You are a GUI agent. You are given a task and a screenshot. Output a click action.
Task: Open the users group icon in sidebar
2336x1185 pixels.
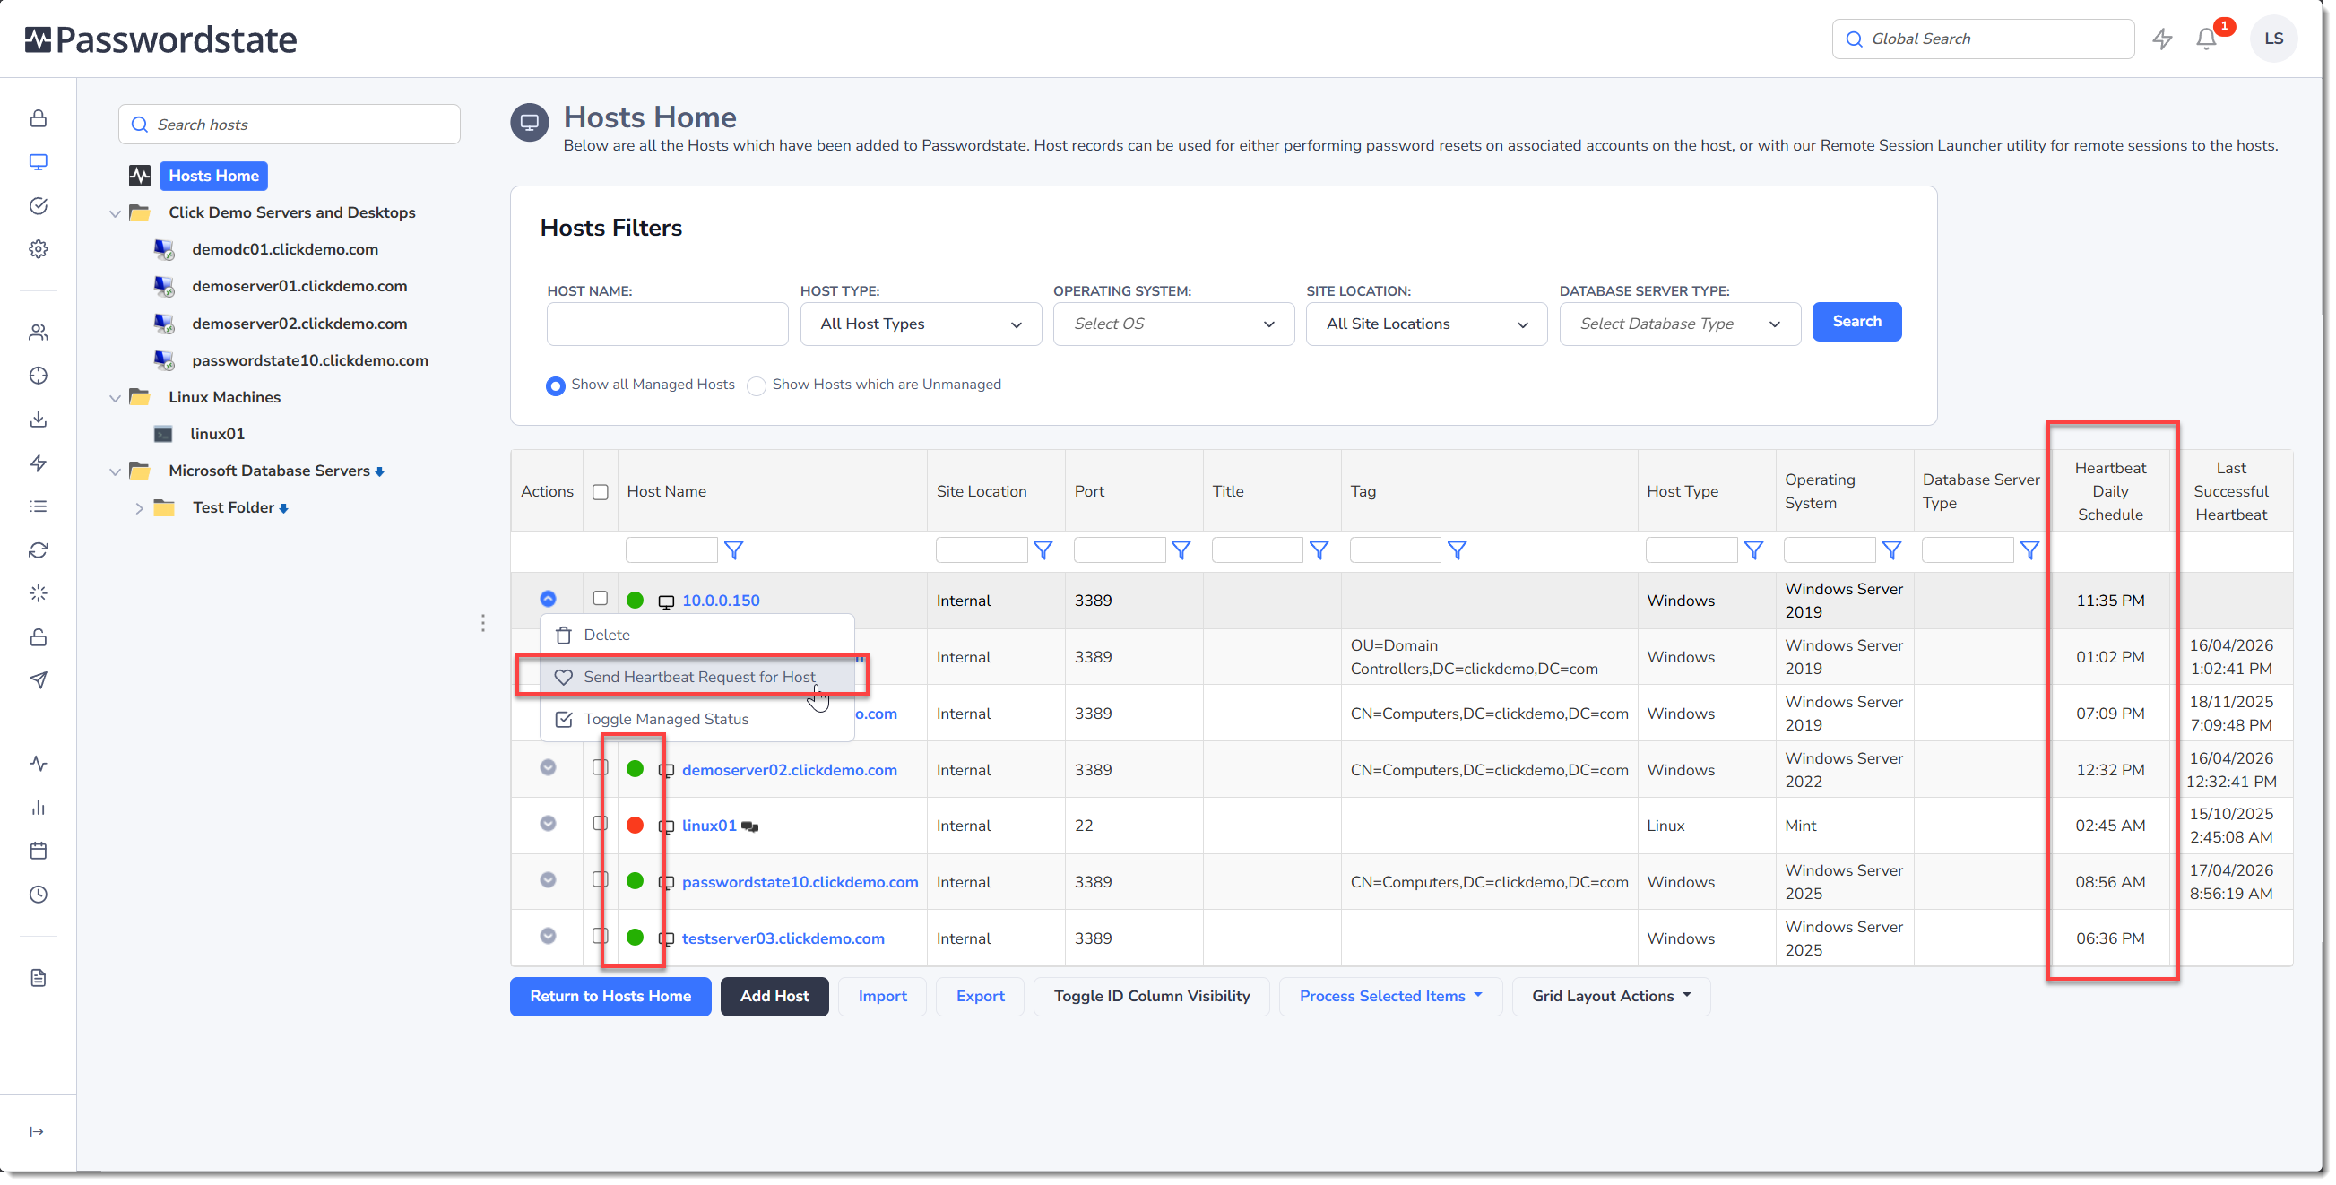(38, 333)
